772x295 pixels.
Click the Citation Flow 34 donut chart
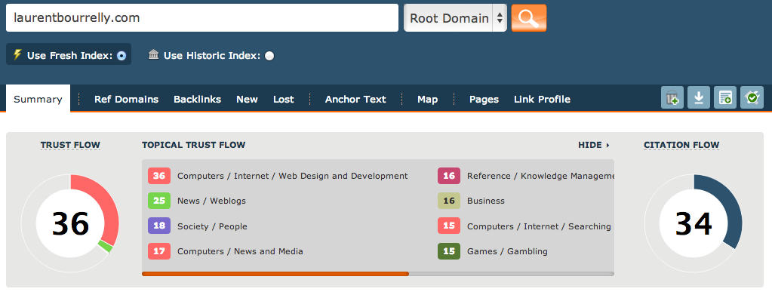click(x=694, y=223)
